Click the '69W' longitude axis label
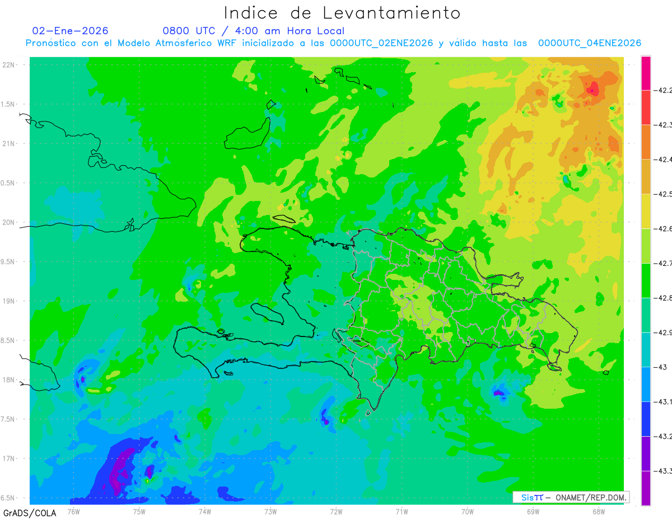This screenshot has height=519, width=672. pos(533,511)
